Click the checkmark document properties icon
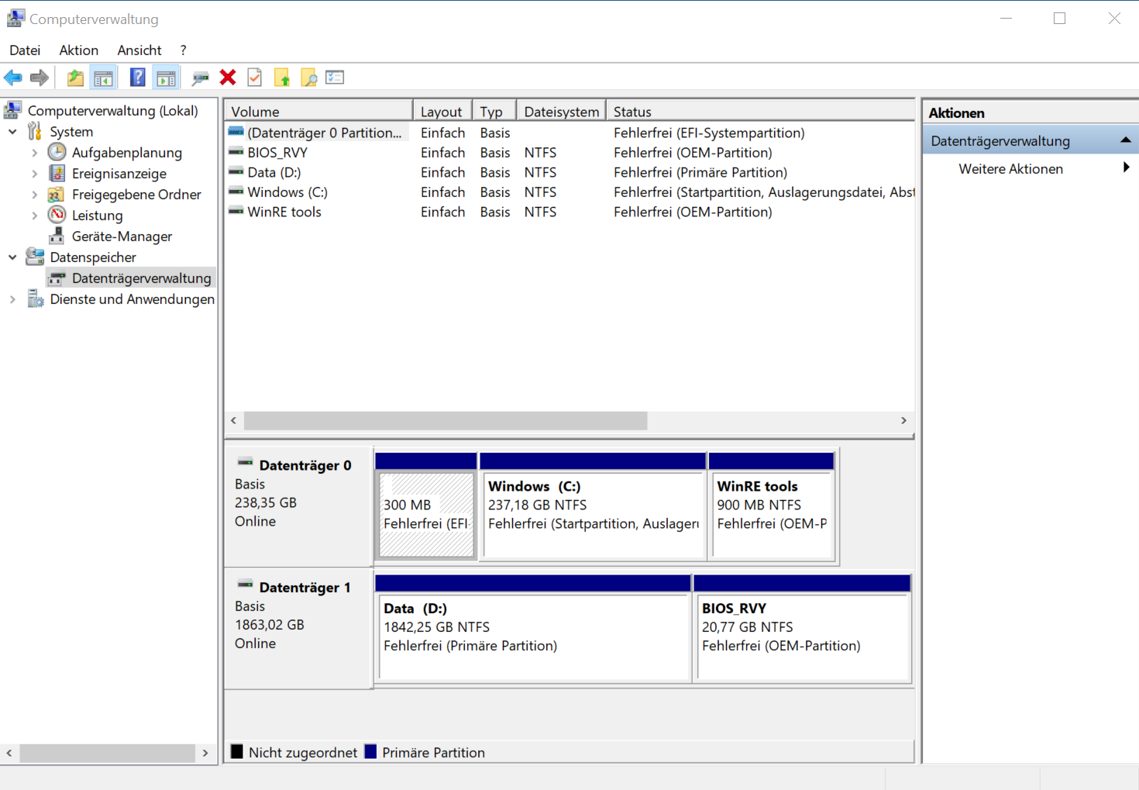Image resolution: width=1139 pixels, height=790 pixels. point(255,78)
